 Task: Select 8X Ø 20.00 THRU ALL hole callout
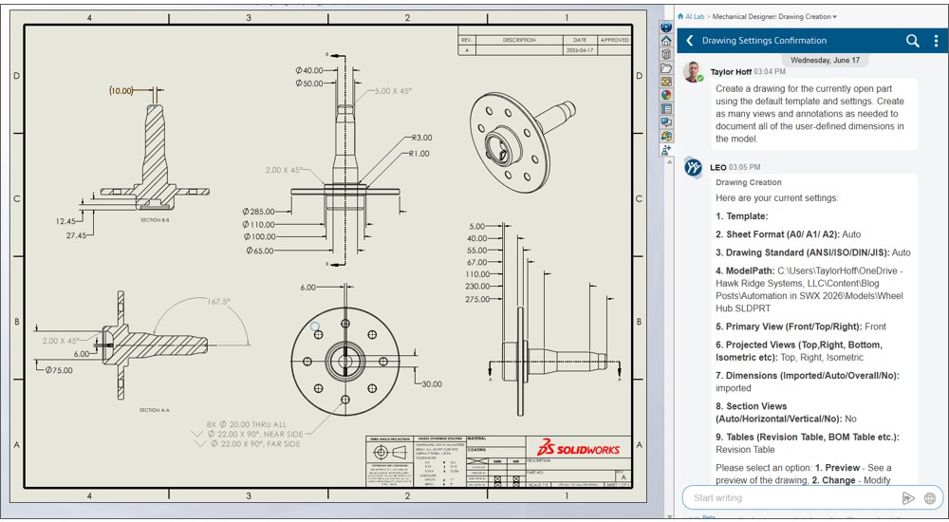(247, 424)
